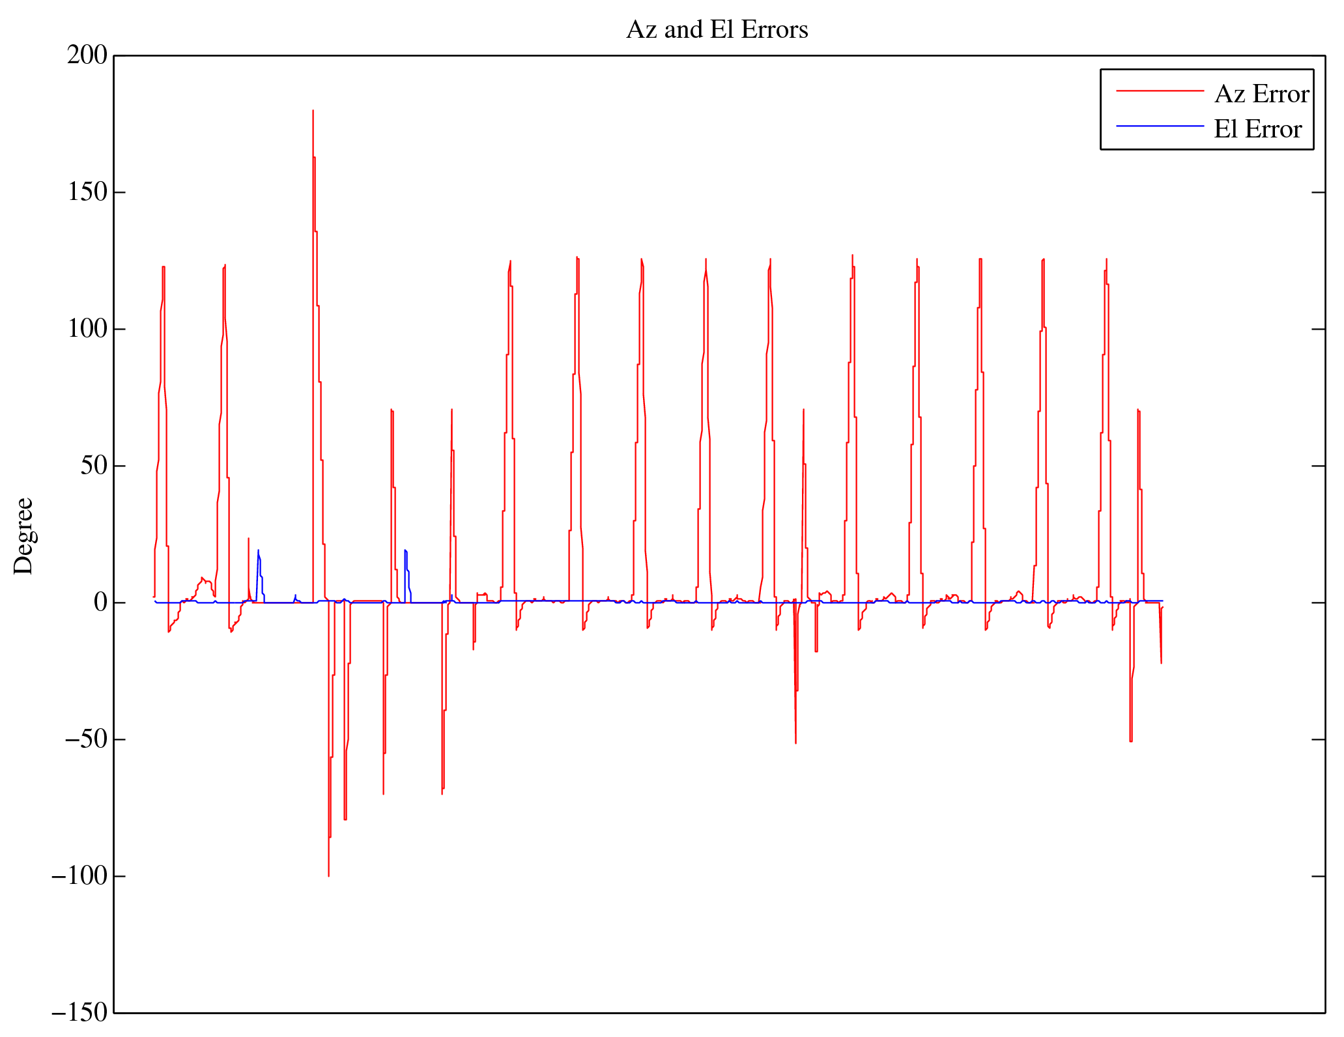This screenshot has height=1037, width=1344.
Task: Click the plot title "Az and El Errors"
Action: [717, 30]
